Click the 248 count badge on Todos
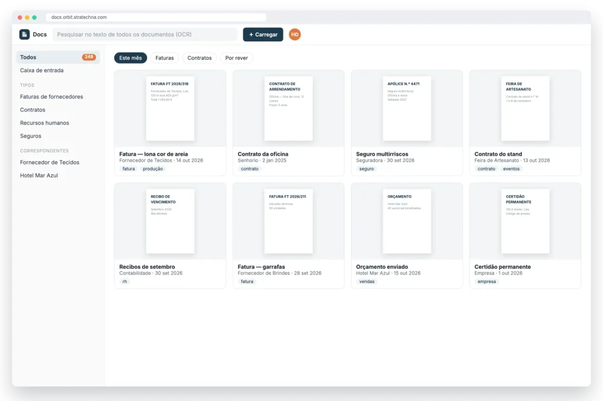This screenshot has height=401, width=603. 89,57
